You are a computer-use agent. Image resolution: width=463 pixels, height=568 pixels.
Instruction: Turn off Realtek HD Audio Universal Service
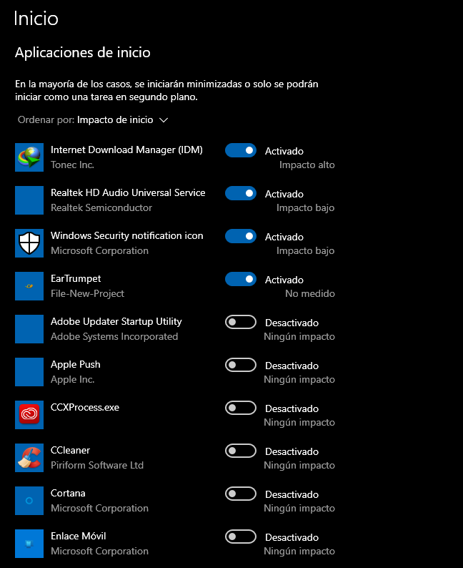click(241, 193)
